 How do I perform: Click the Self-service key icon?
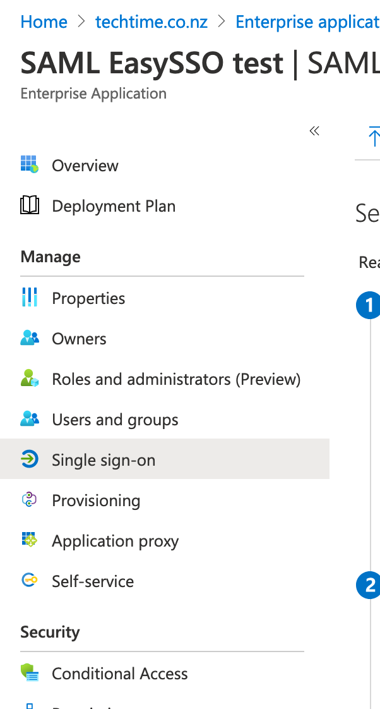pos(30,580)
